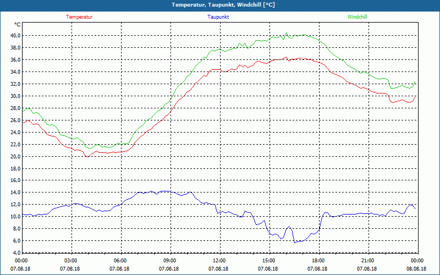This screenshot has width=440, height=275.
Task: Click the 26,0 y-axis value
Action: (x=15, y=120)
